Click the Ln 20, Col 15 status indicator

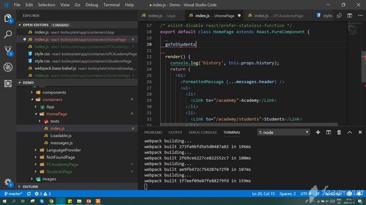coord(263,194)
